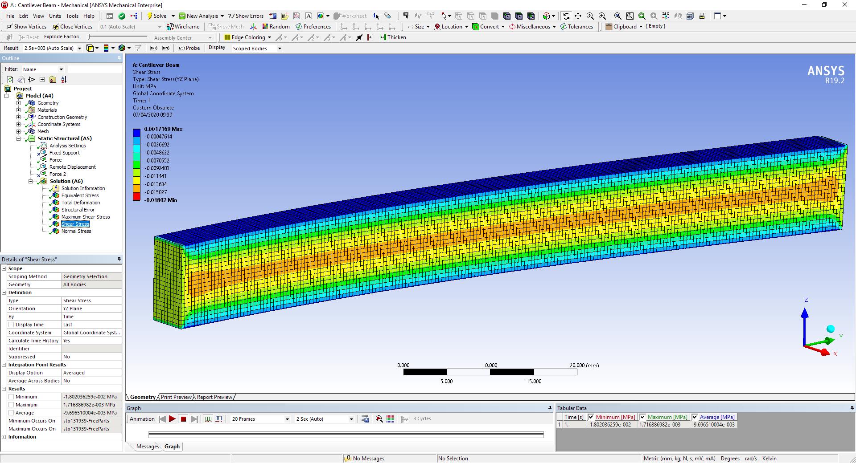This screenshot has width=856, height=463.
Task: Click the Export Video File icon in Graph panel
Action: click(x=365, y=419)
